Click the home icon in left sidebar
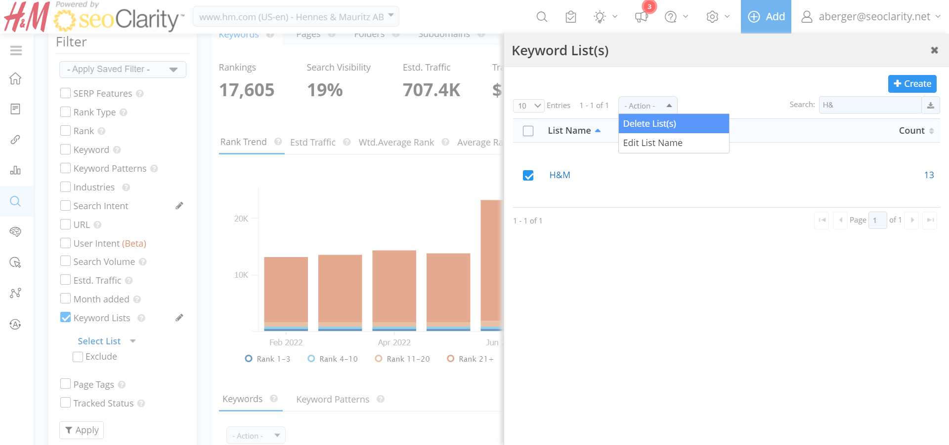This screenshot has height=445, width=949. point(15,79)
